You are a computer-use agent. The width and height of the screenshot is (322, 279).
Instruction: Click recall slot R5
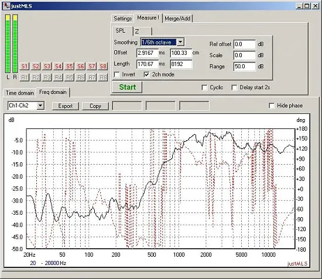click(x=69, y=78)
